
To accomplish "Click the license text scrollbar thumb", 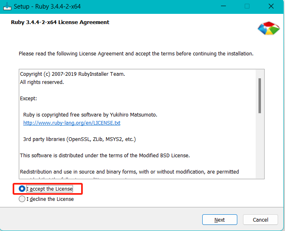I will [260, 96].
